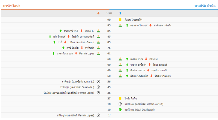Click the ราฟินญ่า goal entry at 1'
The width and height of the screenshot is (218, 120).
tap(75, 115)
